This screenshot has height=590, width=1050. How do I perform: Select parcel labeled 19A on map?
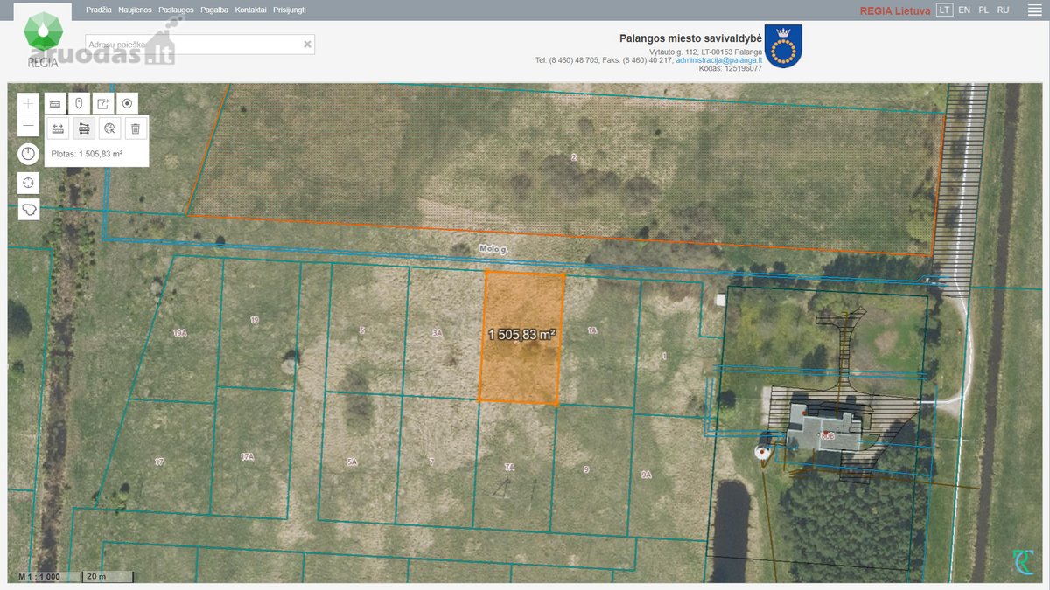point(180,333)
